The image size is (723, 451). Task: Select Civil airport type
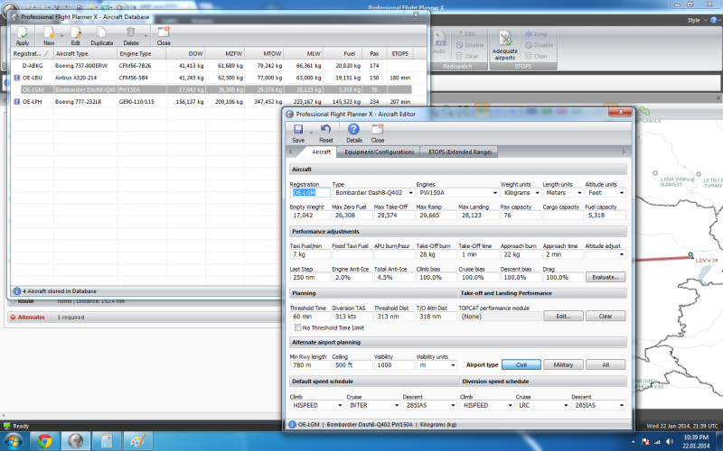click(x=521, y=365)
